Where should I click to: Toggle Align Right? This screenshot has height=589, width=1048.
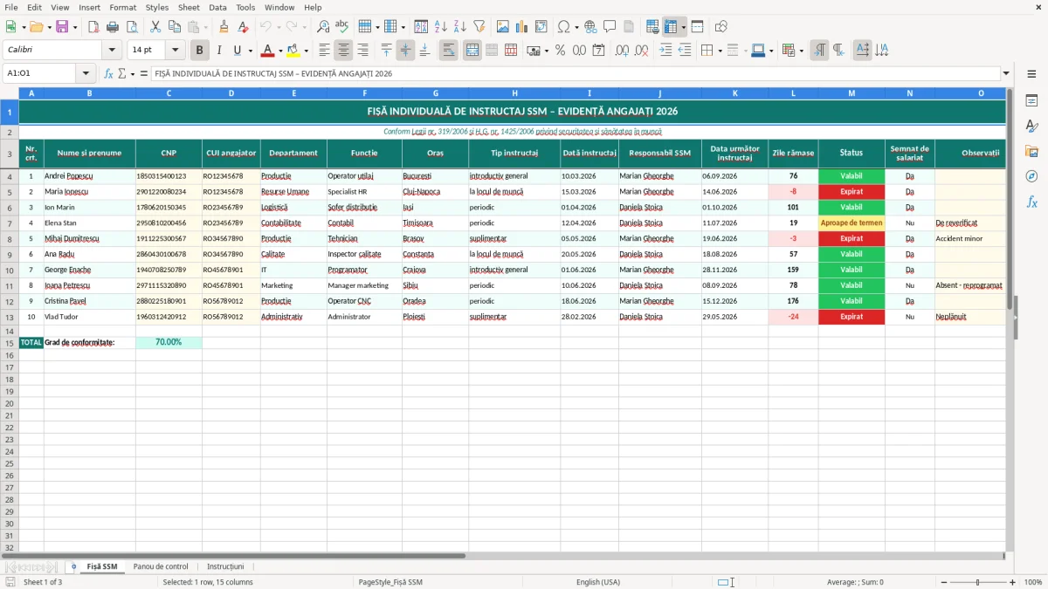coord(363,51)
